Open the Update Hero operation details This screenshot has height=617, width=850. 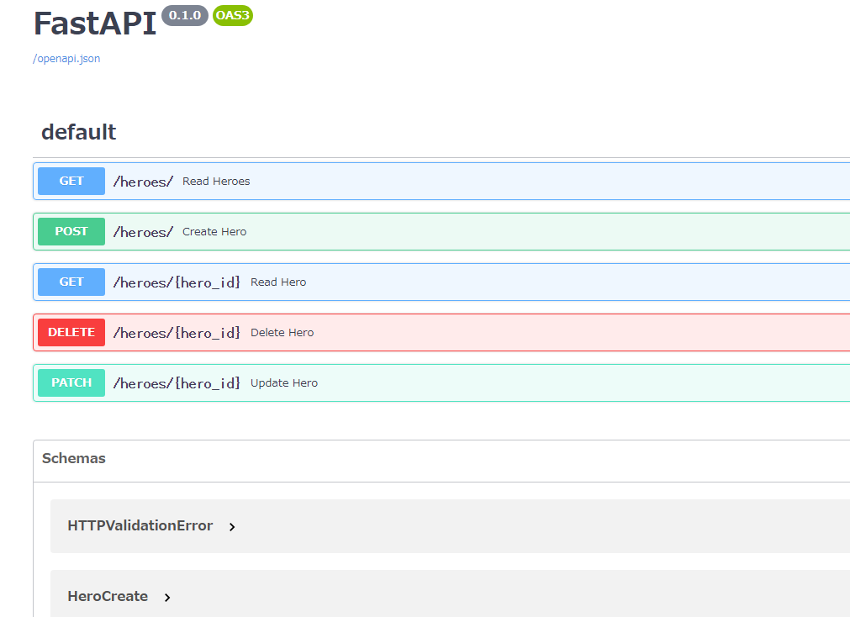click(336, 382)
